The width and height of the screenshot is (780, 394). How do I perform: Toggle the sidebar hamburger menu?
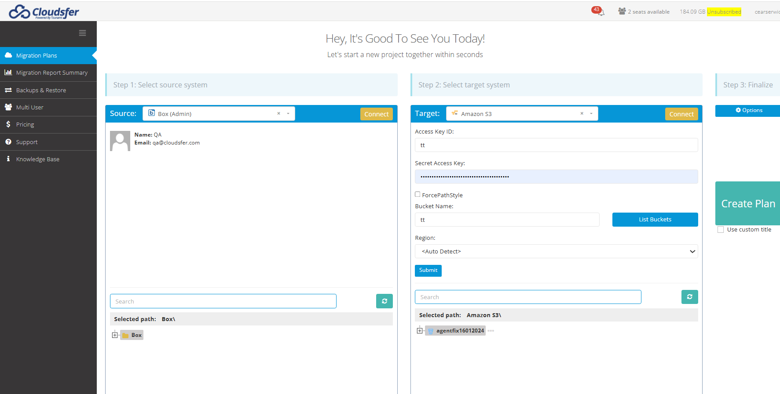82,33
